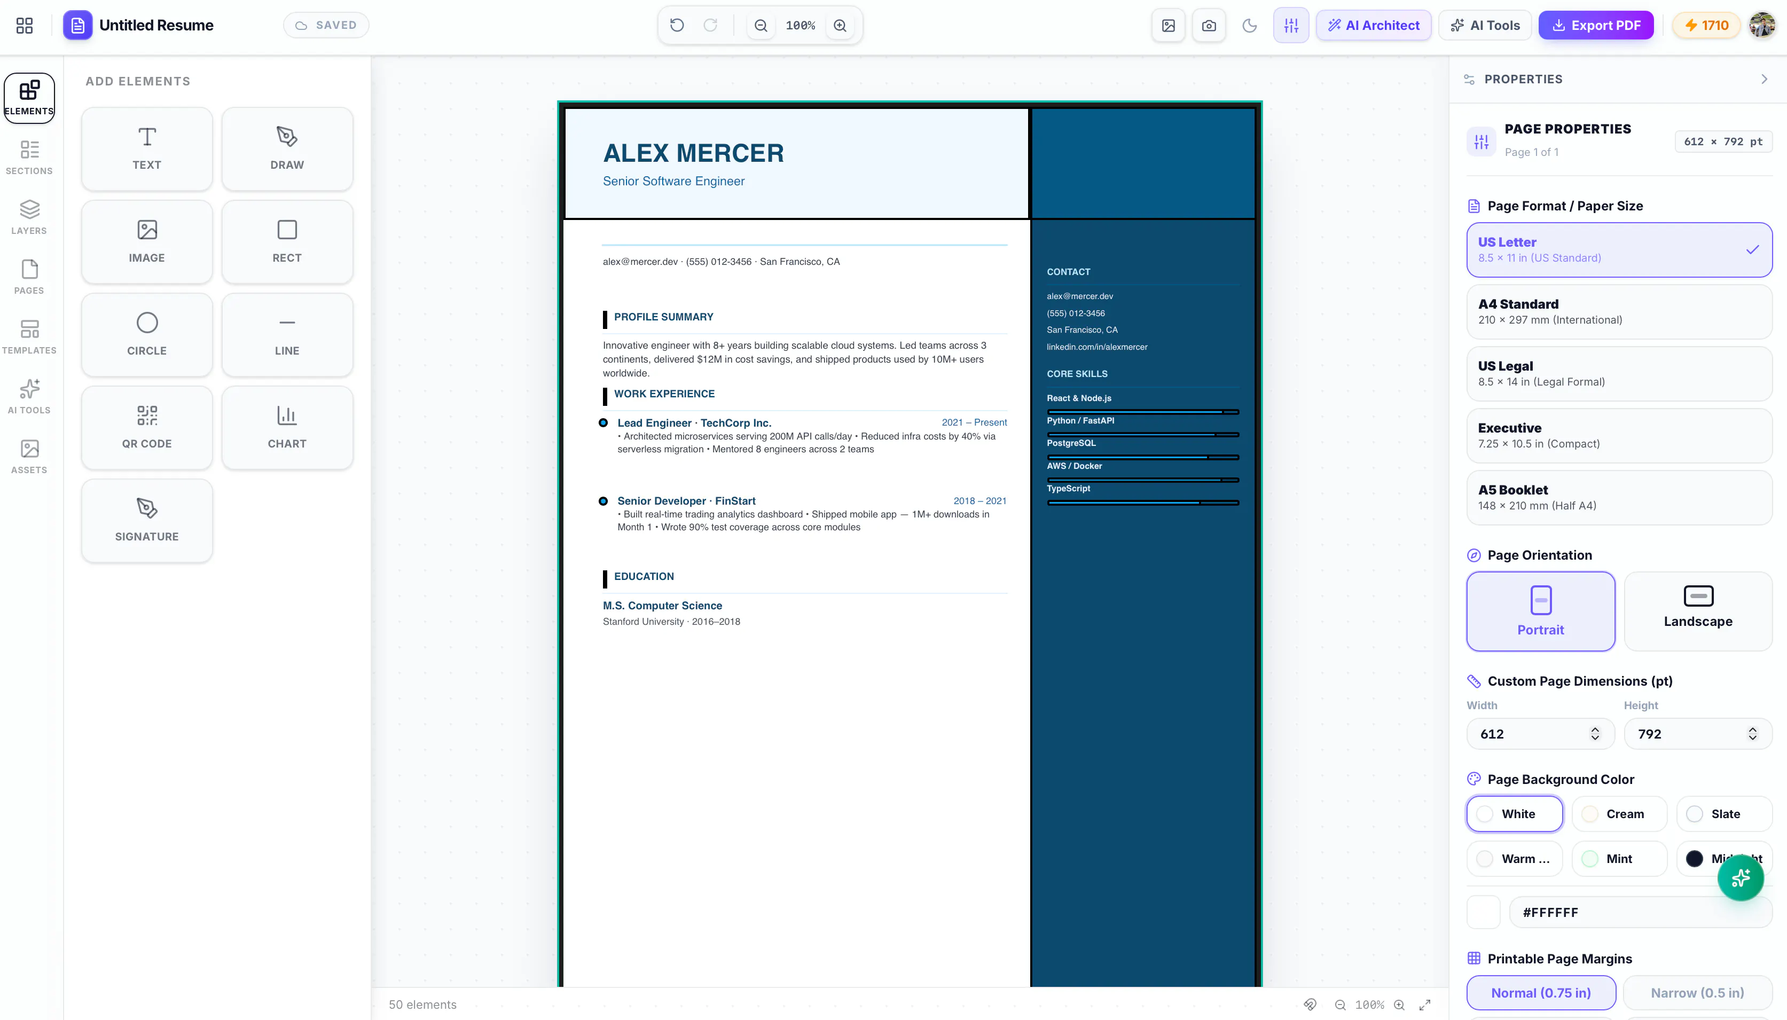1787x1020 pixels.
Task: Switch to the Layers tab
Action: coord(29,217)
